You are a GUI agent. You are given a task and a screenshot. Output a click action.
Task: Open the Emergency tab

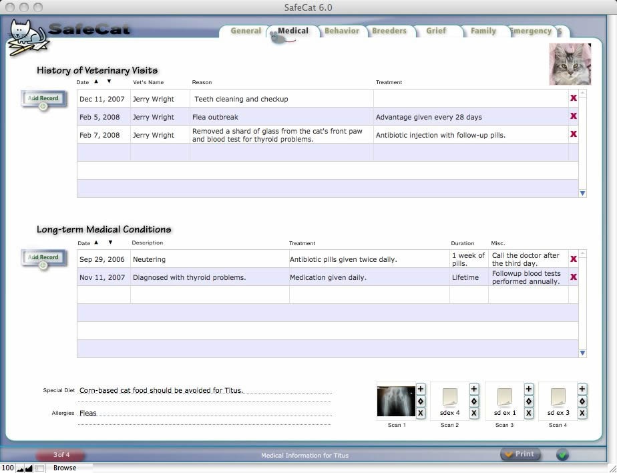click(x=532, y=31)
